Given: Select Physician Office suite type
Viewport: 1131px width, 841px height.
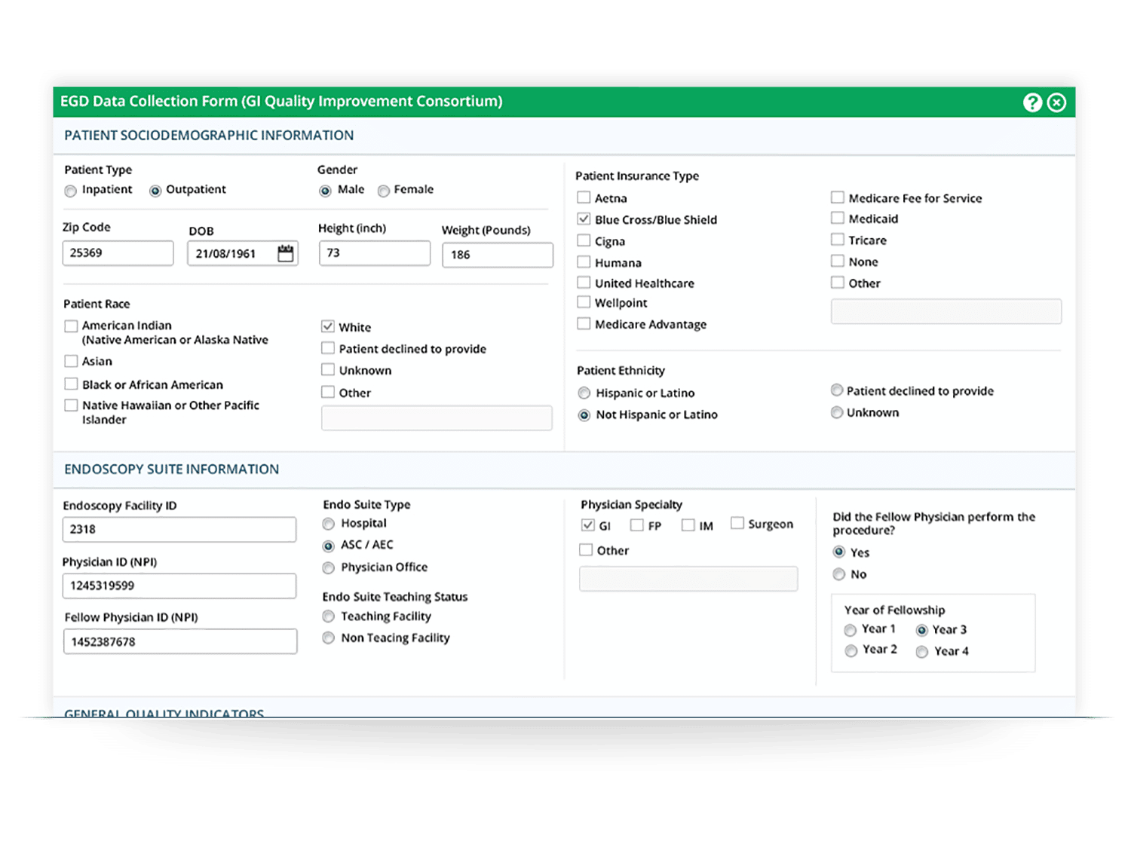Looking at the screenshot, I should (x=329, y=567).
